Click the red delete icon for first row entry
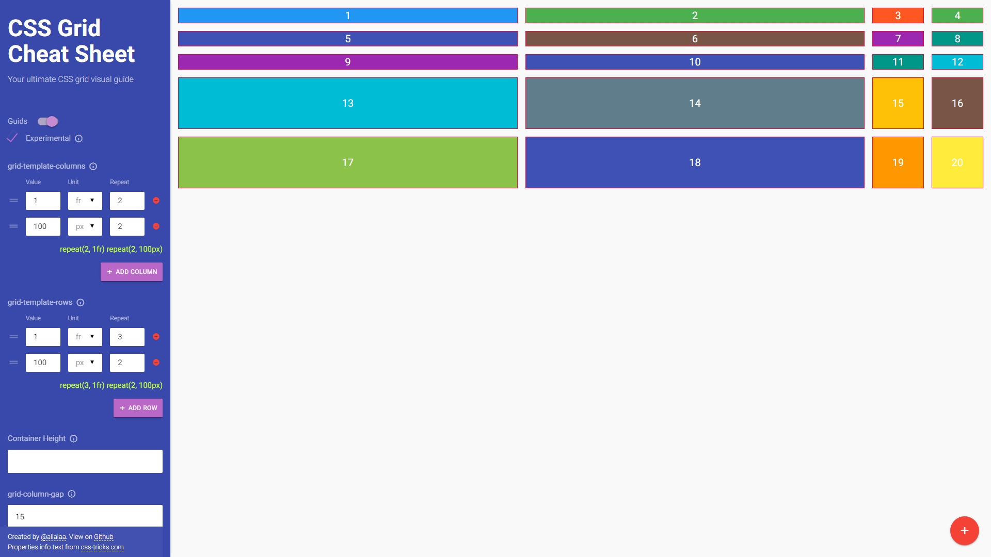Viewport: 991px width, 557px height. point(155,337)
